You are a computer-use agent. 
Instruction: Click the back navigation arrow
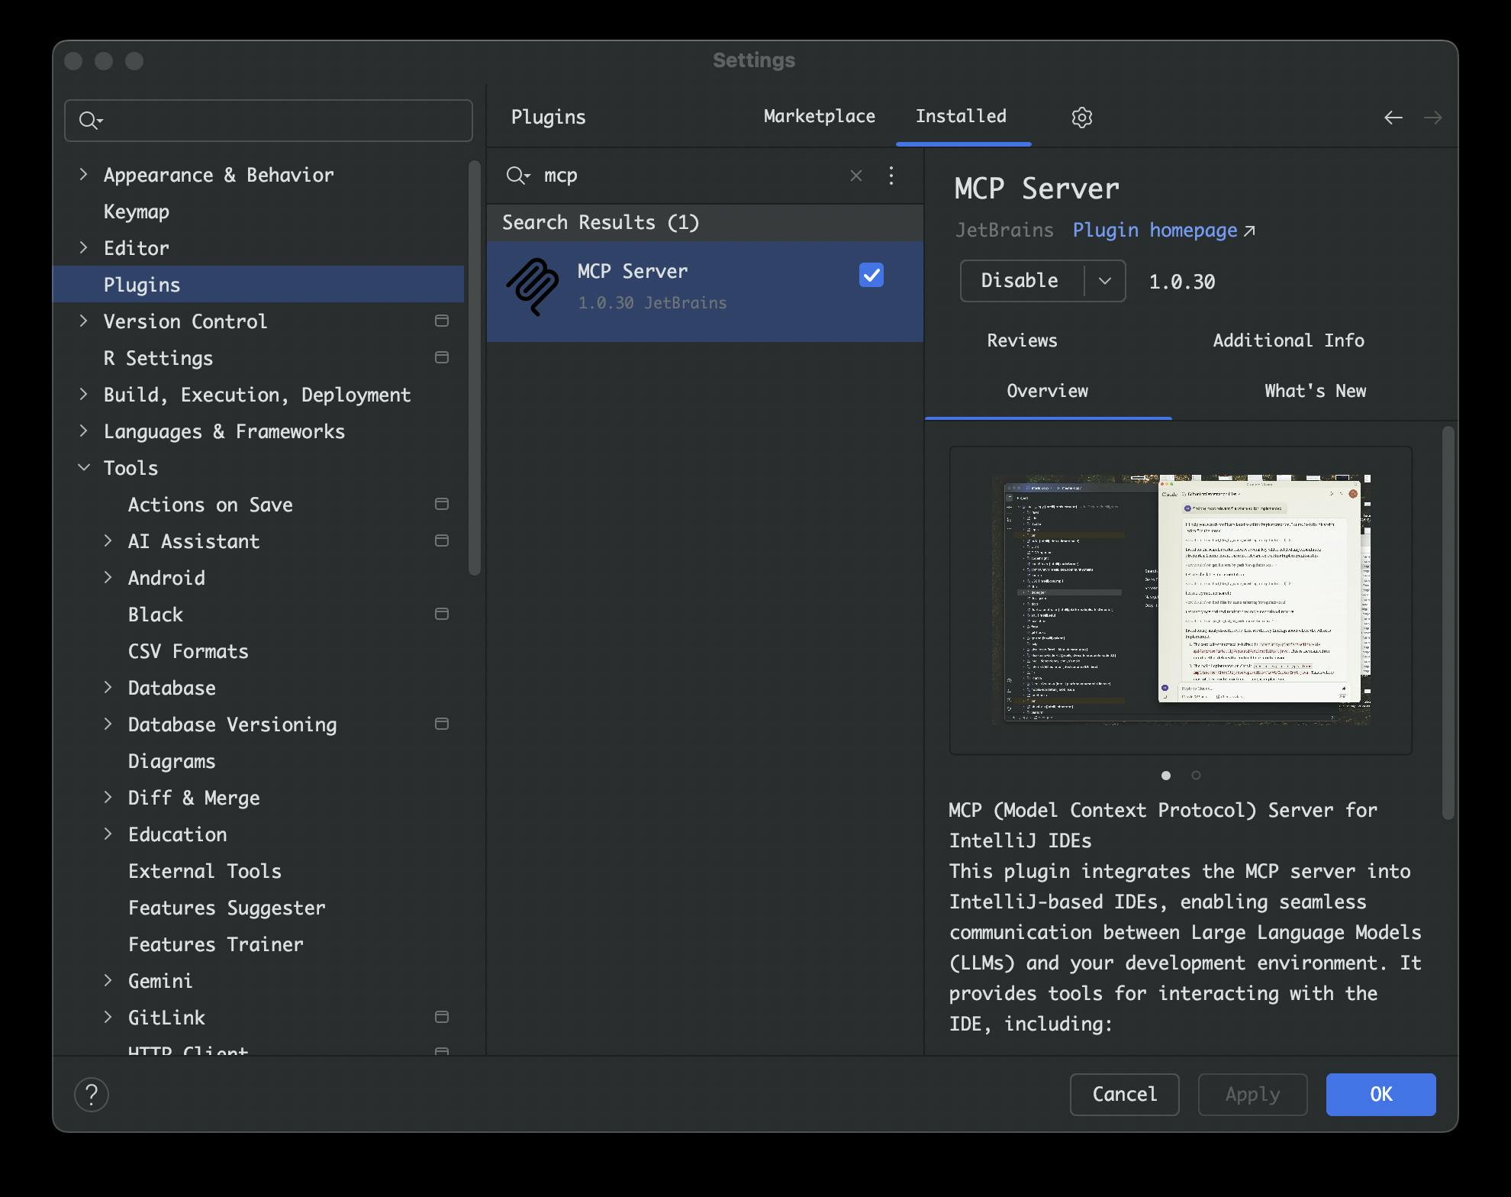[1393, 118]
